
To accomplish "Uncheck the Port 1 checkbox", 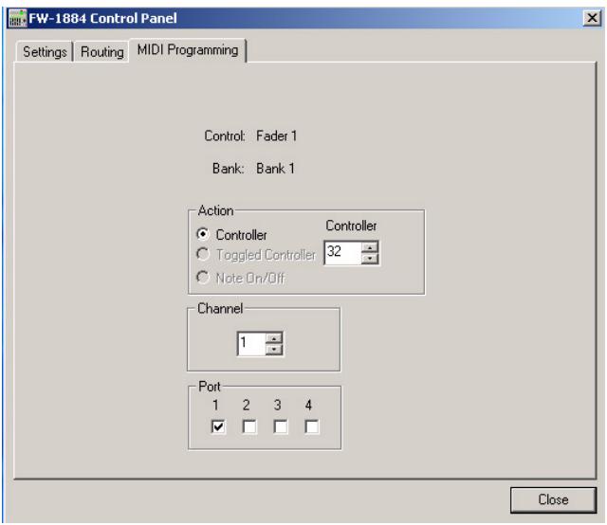I will click(218, 426).
